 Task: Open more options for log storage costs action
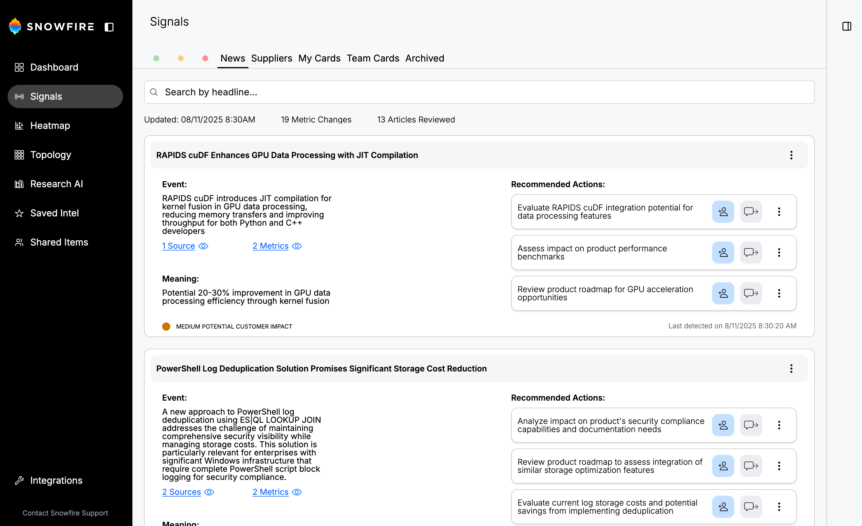pos(779,507)
